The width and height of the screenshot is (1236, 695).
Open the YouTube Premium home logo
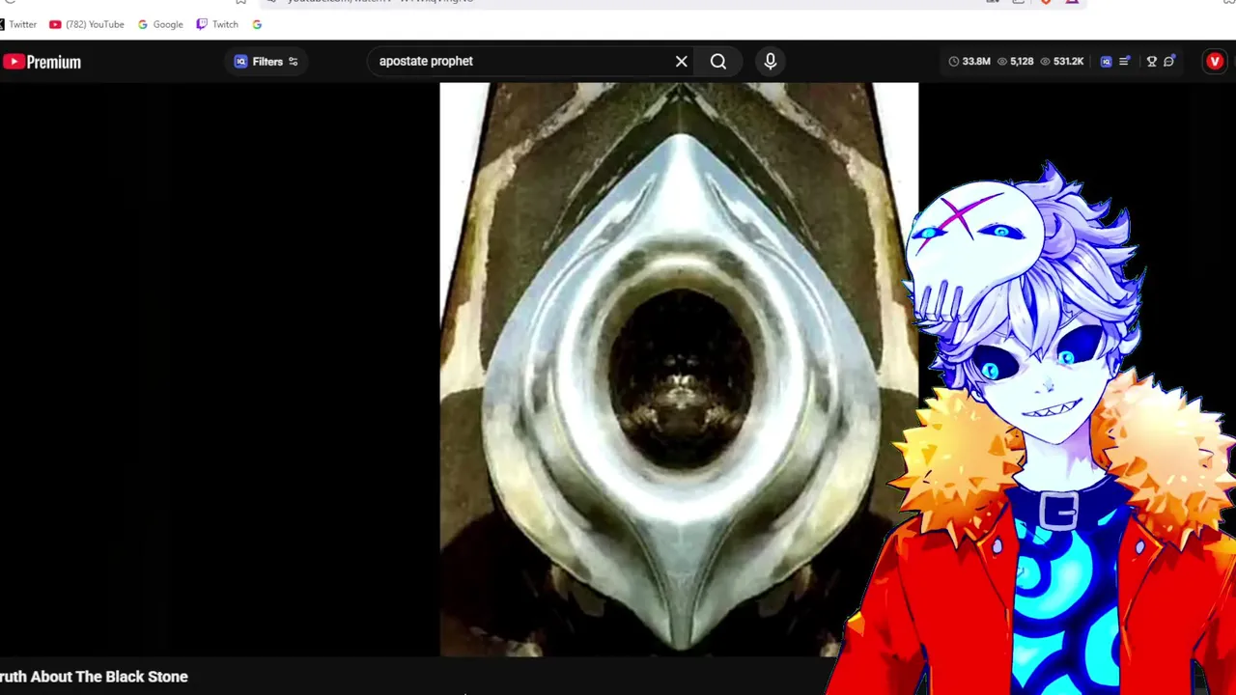point(42,62)
